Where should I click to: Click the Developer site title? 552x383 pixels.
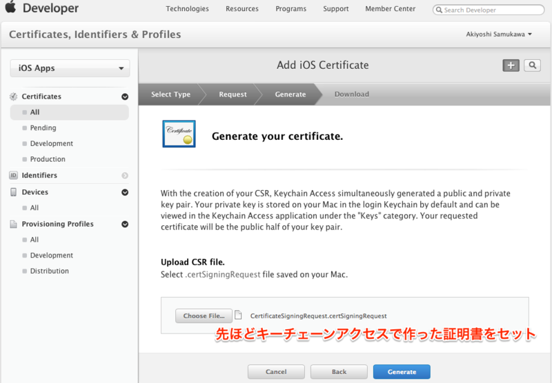50,8
